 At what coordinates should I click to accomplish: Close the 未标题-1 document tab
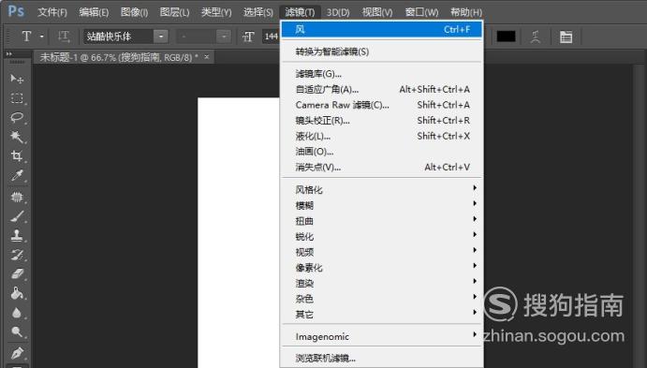(x=207, y=57)
